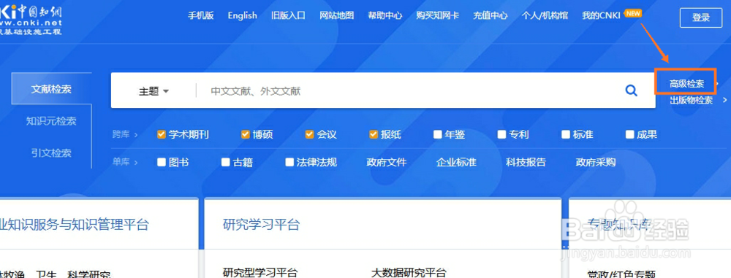Switch to the English version
This screenshot has height=278, width=731.
click(243, 15)
